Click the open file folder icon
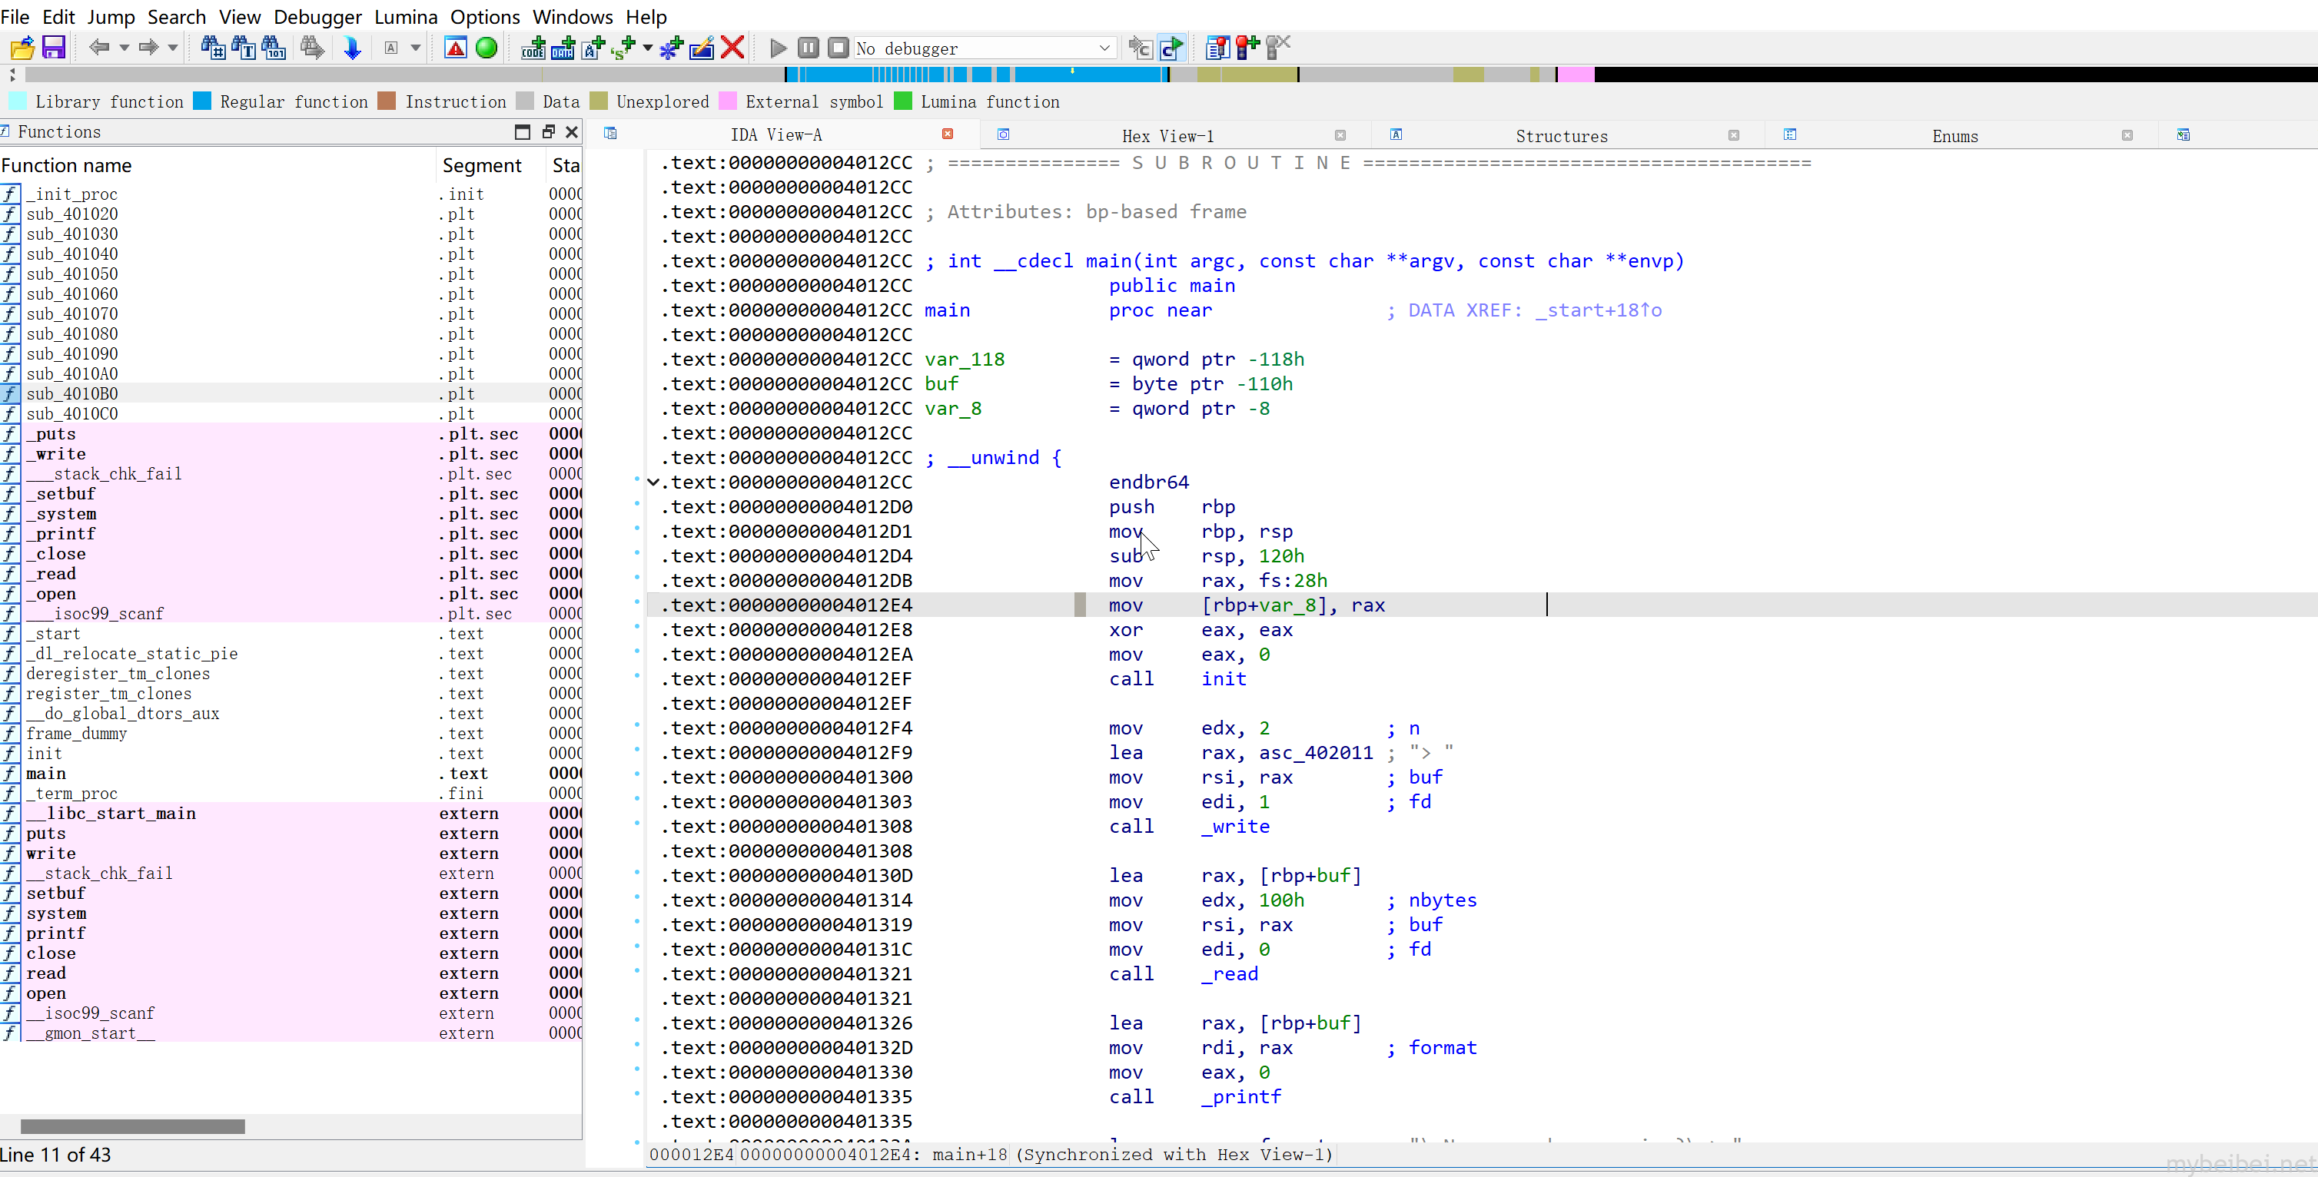 (x=22, y=48)
